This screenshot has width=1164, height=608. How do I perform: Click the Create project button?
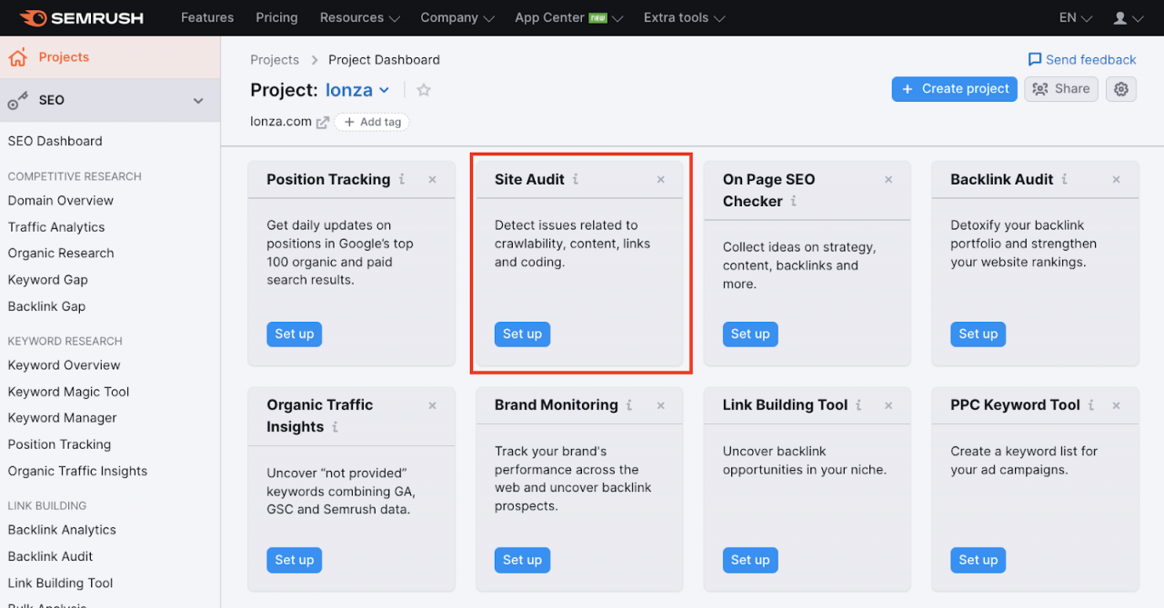pos(955,89)
